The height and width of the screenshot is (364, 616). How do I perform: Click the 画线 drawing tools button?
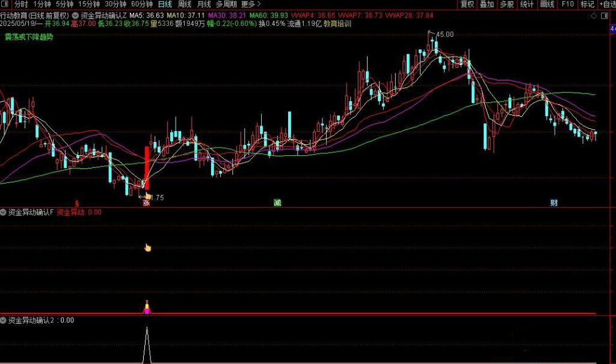(547, 4)
